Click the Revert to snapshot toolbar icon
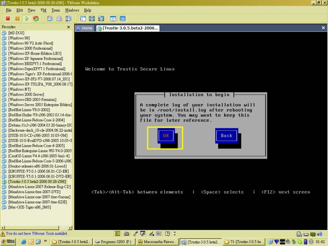Screen dimensions: 328x246 [x=59, y=18]
